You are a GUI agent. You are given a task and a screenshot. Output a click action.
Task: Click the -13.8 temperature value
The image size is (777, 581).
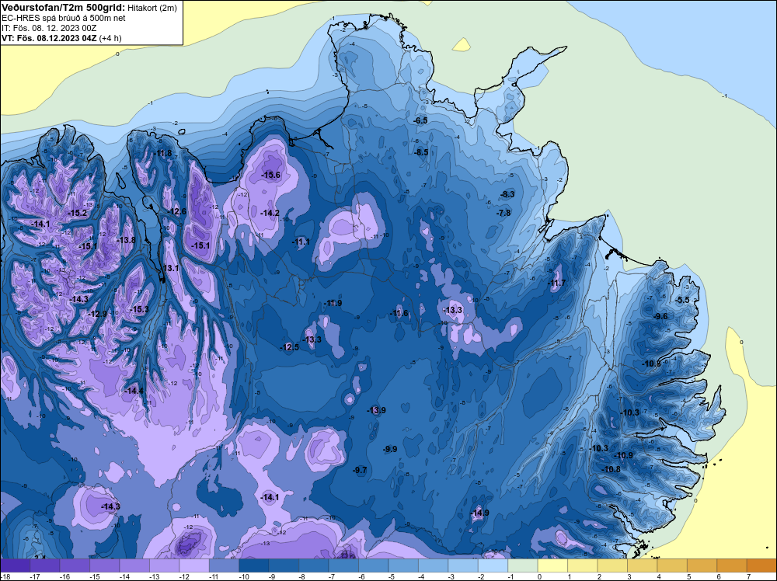pyautogui.click(x=126, y=240)
